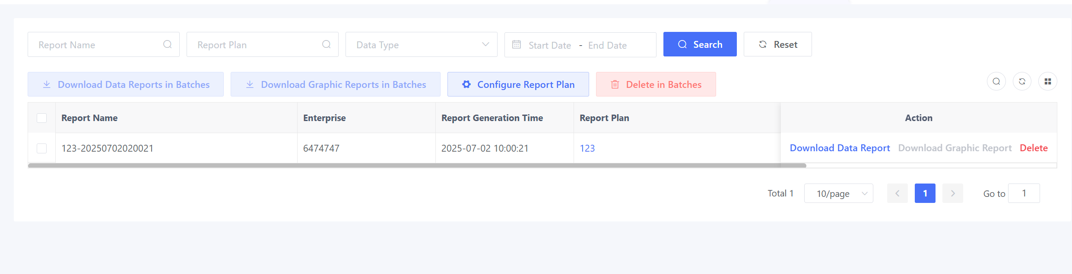Go to previous page arrow
The height and width of the screenshot is (274, 1072).
click(898, 193)
